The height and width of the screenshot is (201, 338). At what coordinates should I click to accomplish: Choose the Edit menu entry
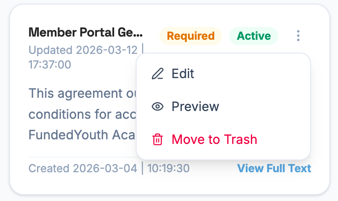tap(183, 74)
